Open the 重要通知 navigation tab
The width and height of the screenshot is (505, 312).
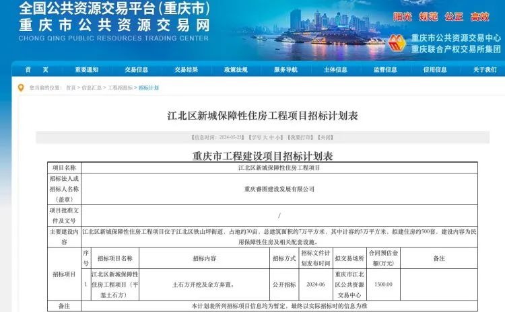86,69
